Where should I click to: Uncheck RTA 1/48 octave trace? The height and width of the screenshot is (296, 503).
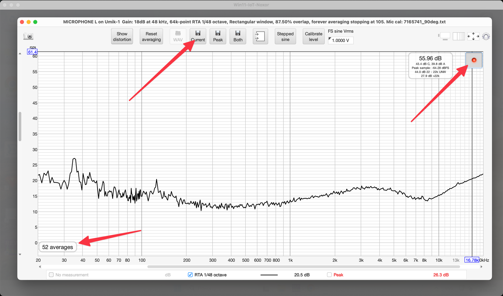[190, 275]
